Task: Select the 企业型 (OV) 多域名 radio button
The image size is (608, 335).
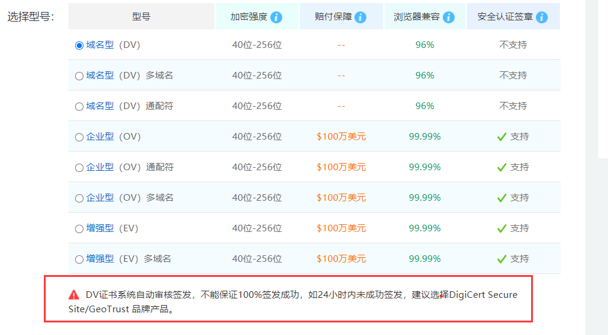Action: click(x=79, y=198)
